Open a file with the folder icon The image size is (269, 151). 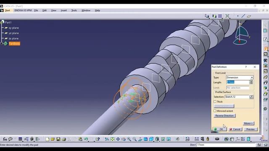(x=53, y=139)
